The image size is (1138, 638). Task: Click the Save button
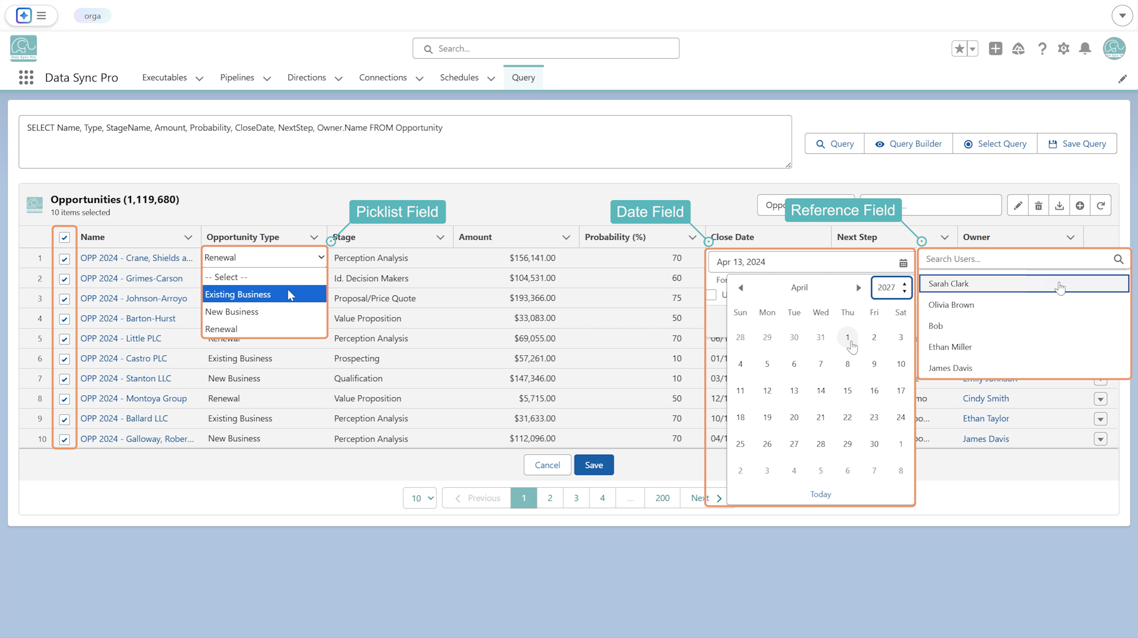[x=593, y=465]
